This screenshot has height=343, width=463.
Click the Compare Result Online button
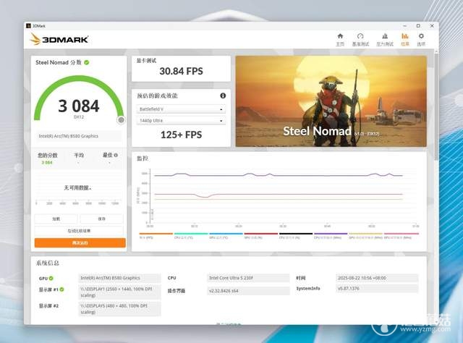tap(79, 231)
